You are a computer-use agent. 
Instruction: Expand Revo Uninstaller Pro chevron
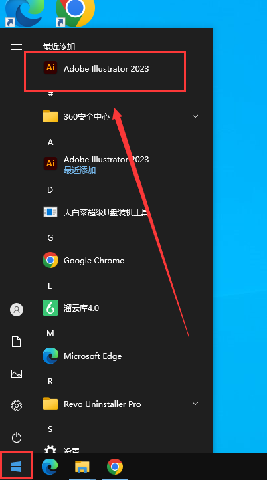[x=195, y=404]
